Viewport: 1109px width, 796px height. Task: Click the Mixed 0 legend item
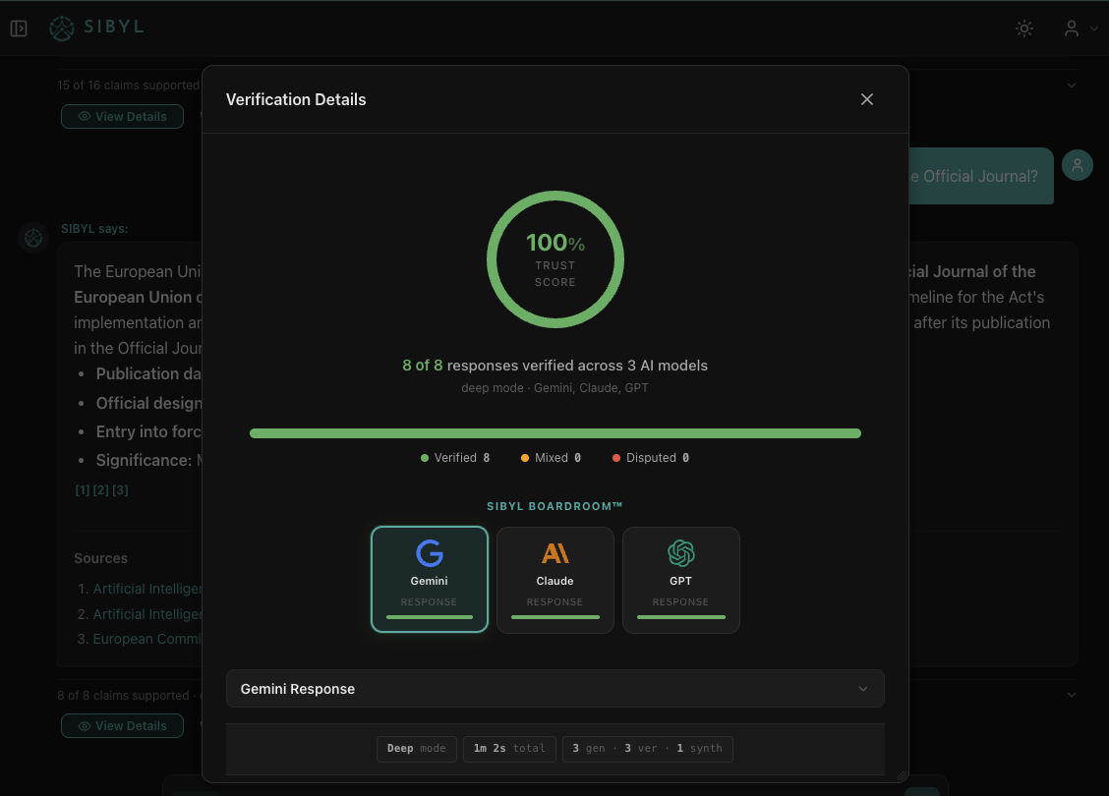coord(551,457)
